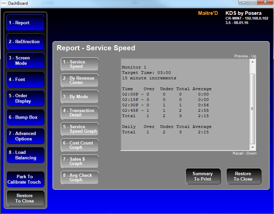Click Summary To Print button
The width and height of the screenshot is (274, 214).
click(x=203, y=176)
